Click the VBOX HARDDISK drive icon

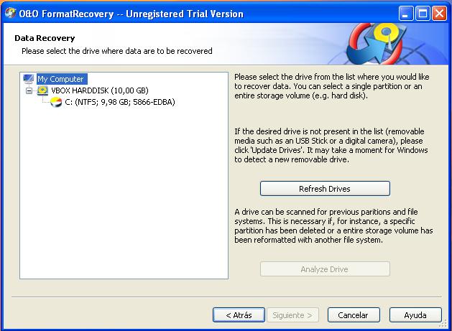[x=42, y=90]
